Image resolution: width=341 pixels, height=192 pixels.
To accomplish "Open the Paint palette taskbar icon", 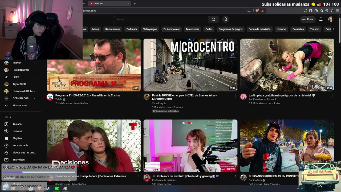I will point(66,189).
